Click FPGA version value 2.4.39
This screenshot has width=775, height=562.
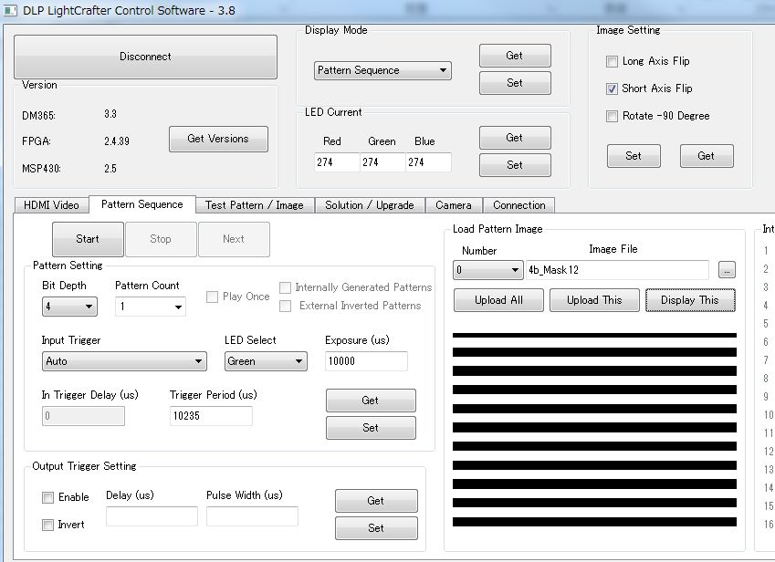click(x=117, y=141)
